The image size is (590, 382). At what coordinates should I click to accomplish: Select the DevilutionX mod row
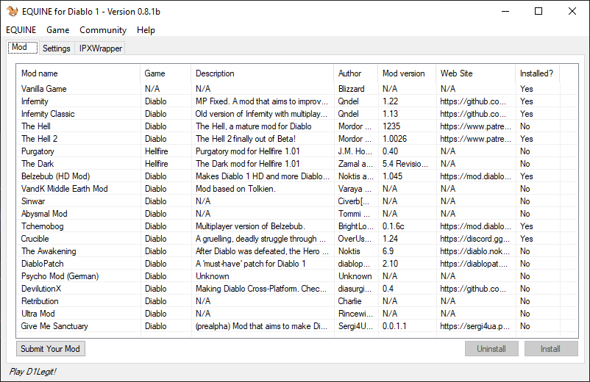pyautogui.click(x=297, y=289)
